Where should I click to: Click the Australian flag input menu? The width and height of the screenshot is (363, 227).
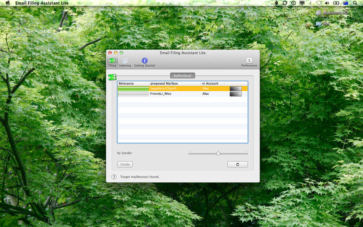pyautogui.click(x=346, y=3)
